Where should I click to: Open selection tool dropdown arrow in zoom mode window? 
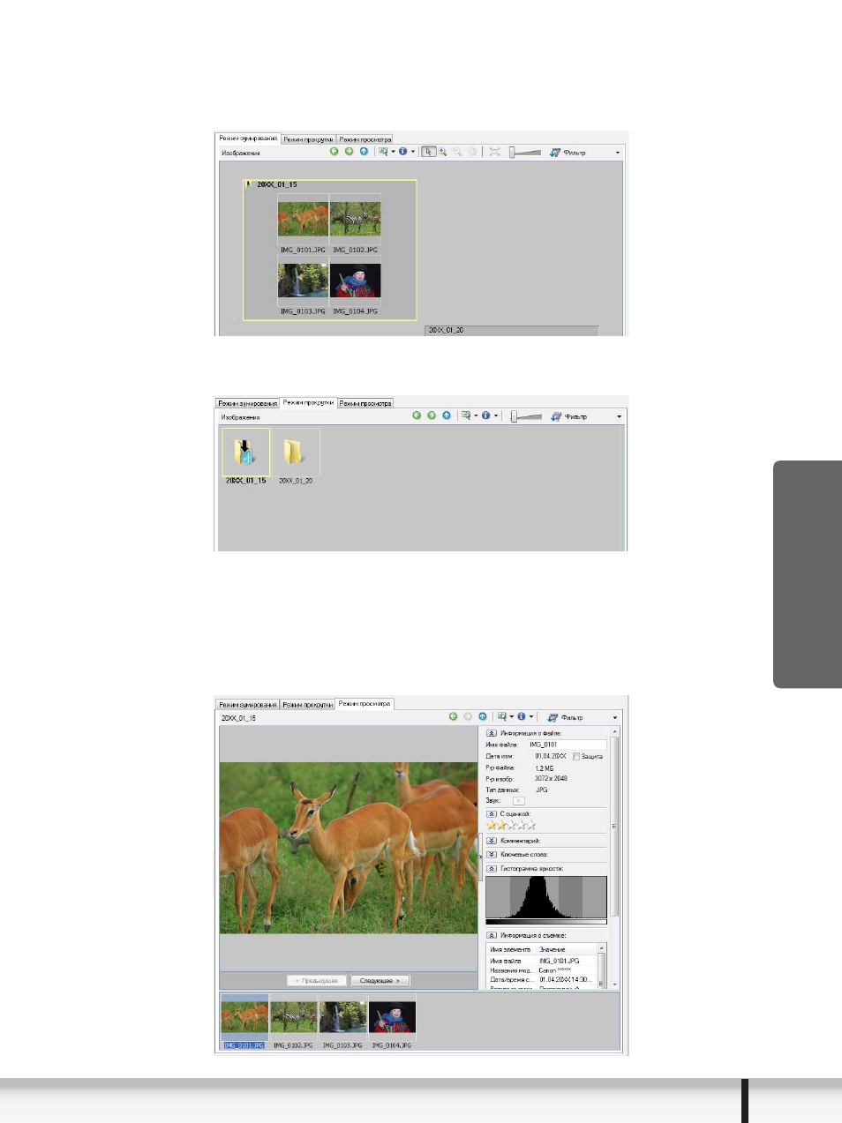[394, 152]
